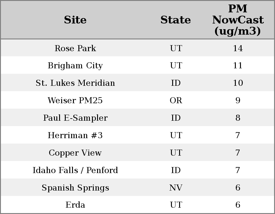Click the State column header

pos(175,20)
